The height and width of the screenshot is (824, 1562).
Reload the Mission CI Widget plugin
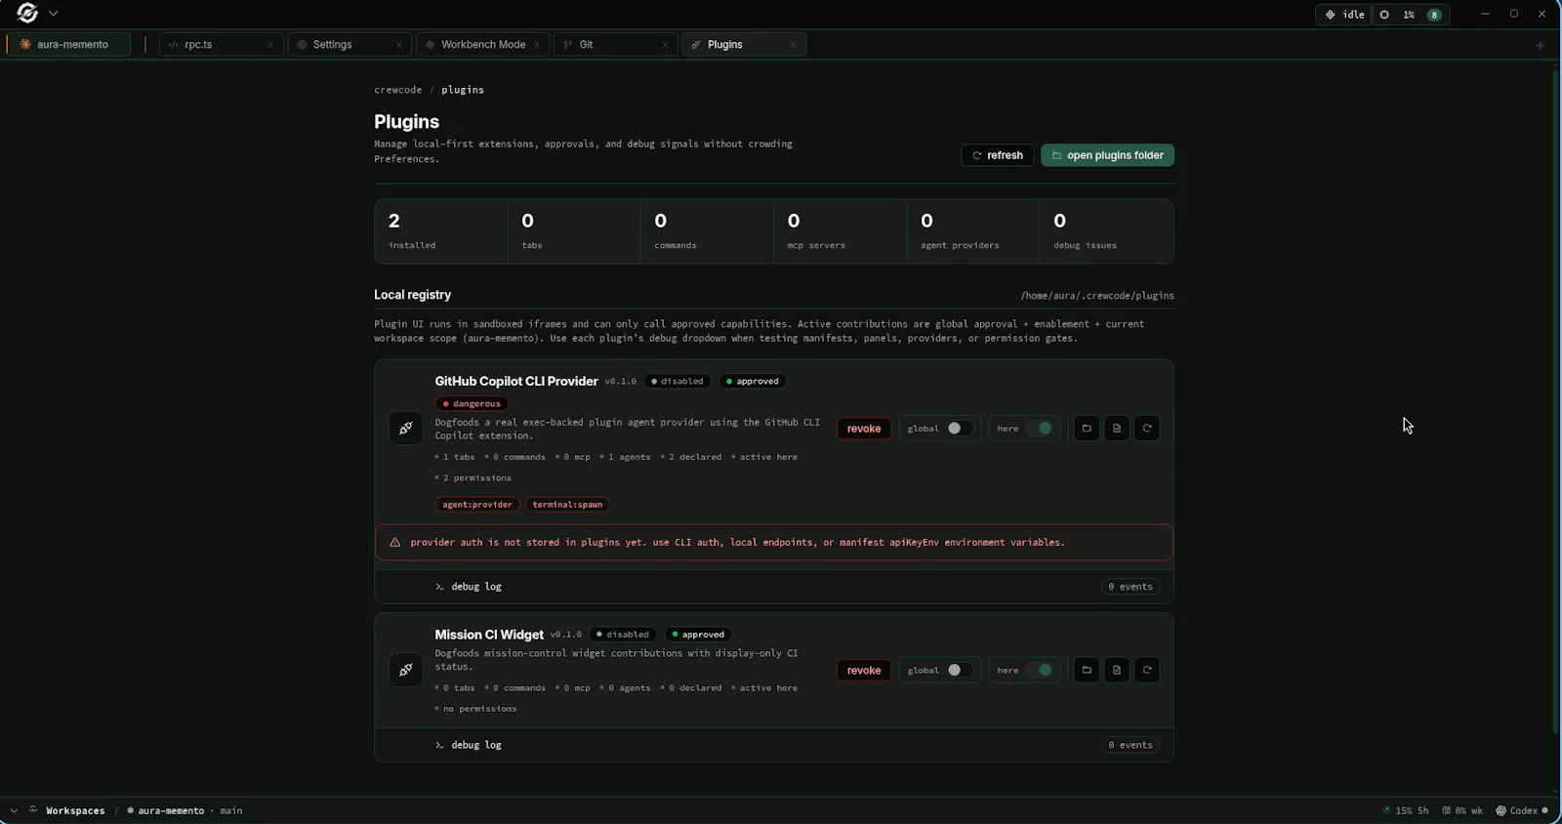pos(1147,671)
